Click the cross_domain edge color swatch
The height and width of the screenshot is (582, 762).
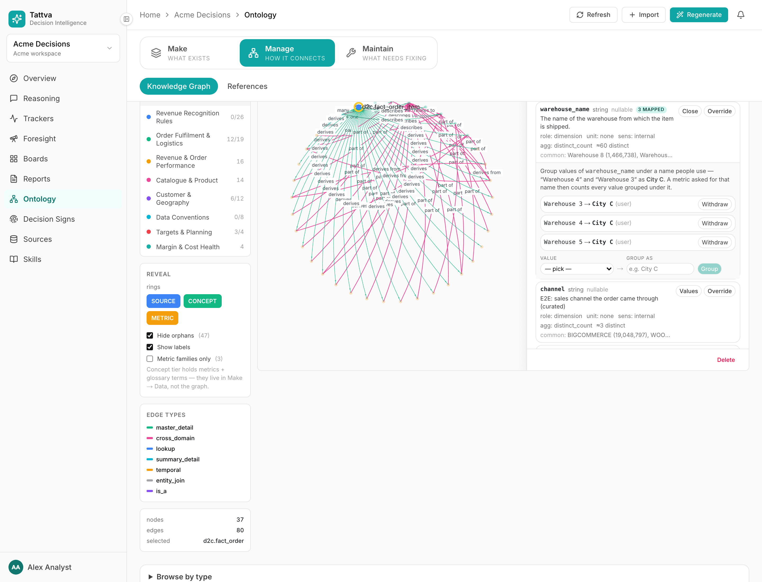click(150, 438)
